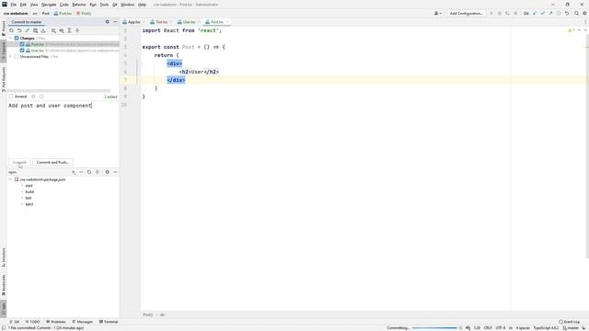This screenshot has height=331, width=589.
Task: Open Add Configuration dropdown
Action: (x=467, y=13)
